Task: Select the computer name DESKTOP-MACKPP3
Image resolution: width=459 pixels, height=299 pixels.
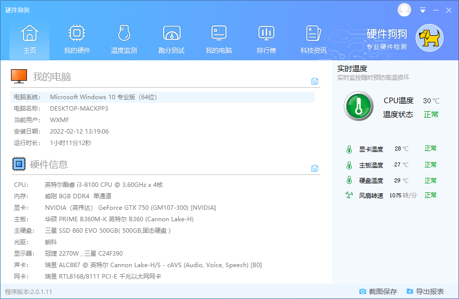Action: (79, 109)
